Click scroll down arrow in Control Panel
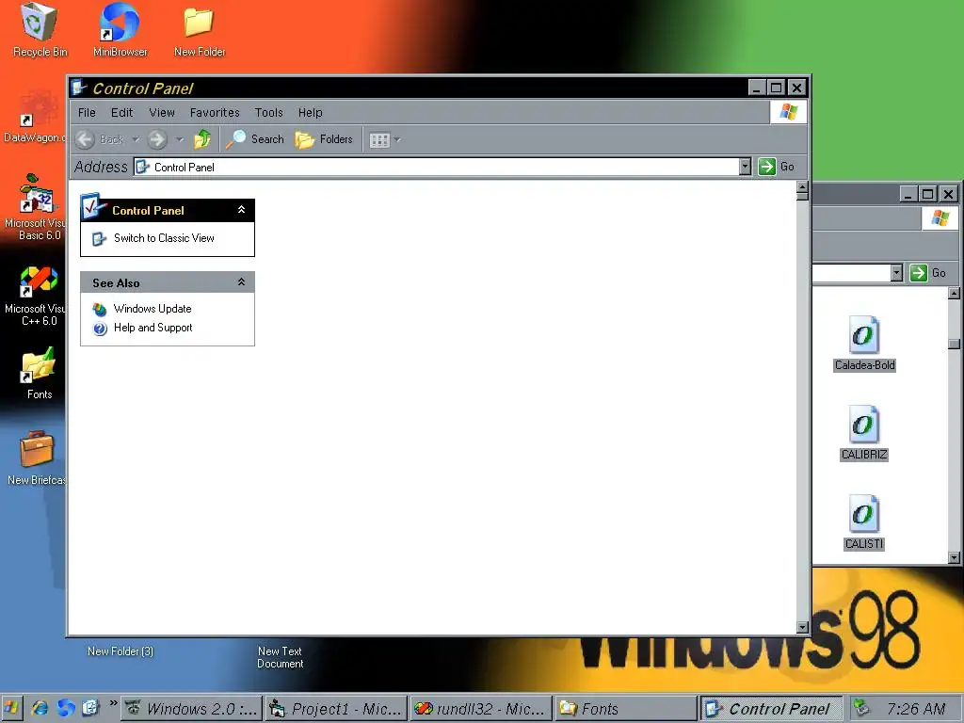The width and height of the screenshot is (964, 723). (802, 627)
